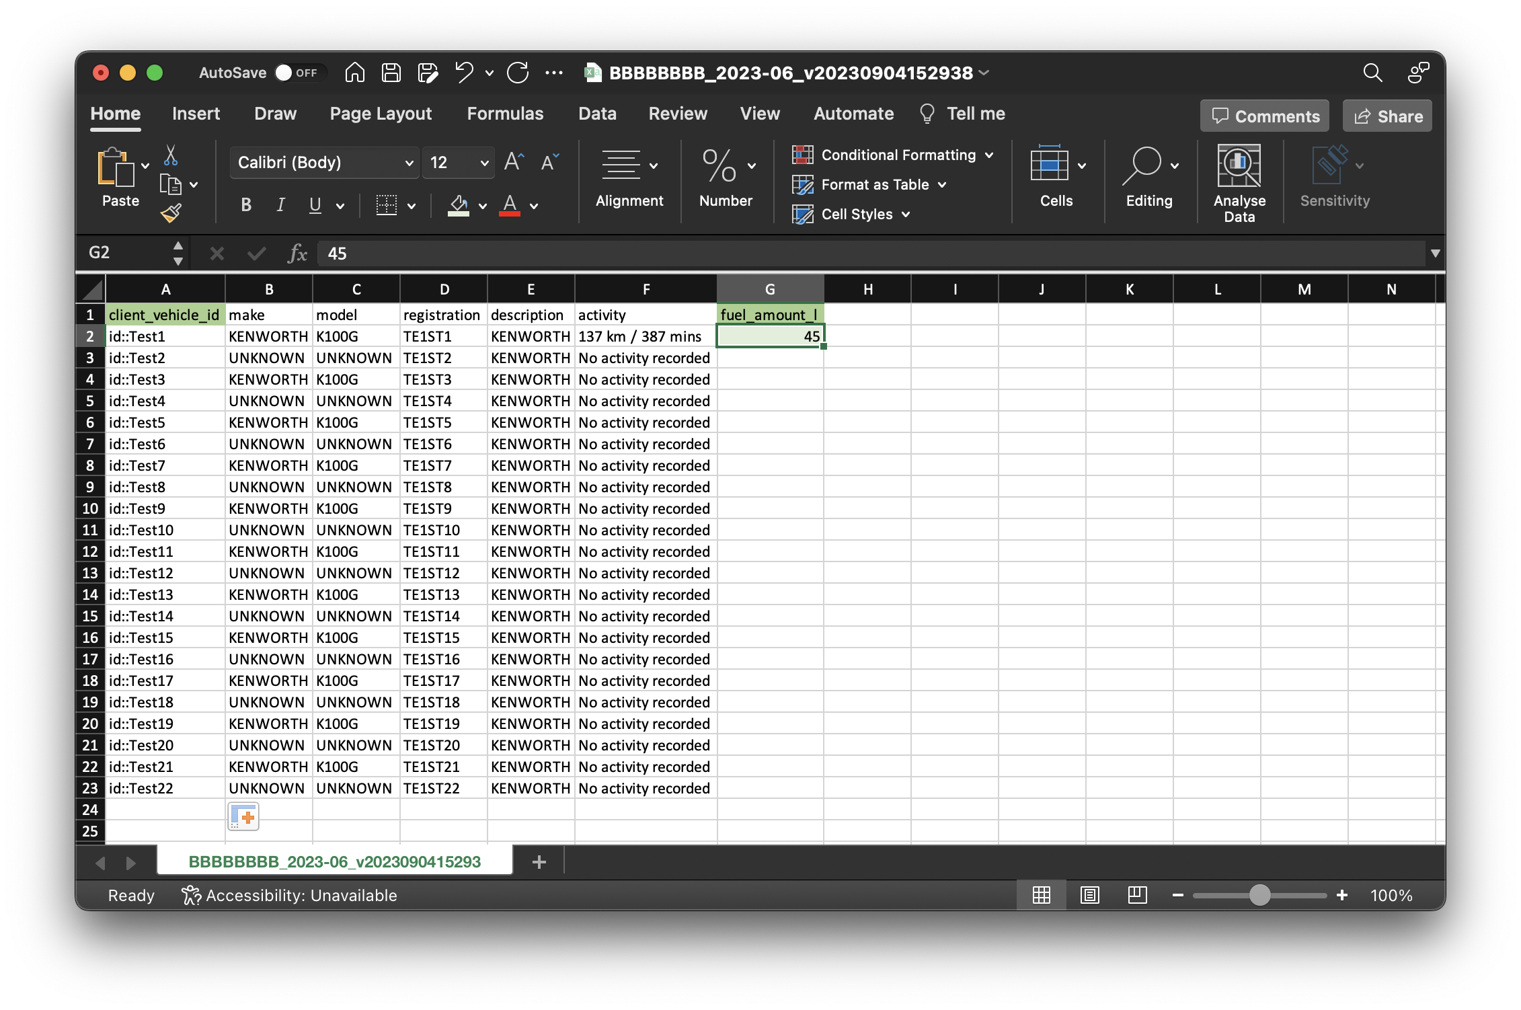The width and height of the screenshot is (1521, 1010).
Task: Click the Format Painter brush icon
Action: click(171, 213)
